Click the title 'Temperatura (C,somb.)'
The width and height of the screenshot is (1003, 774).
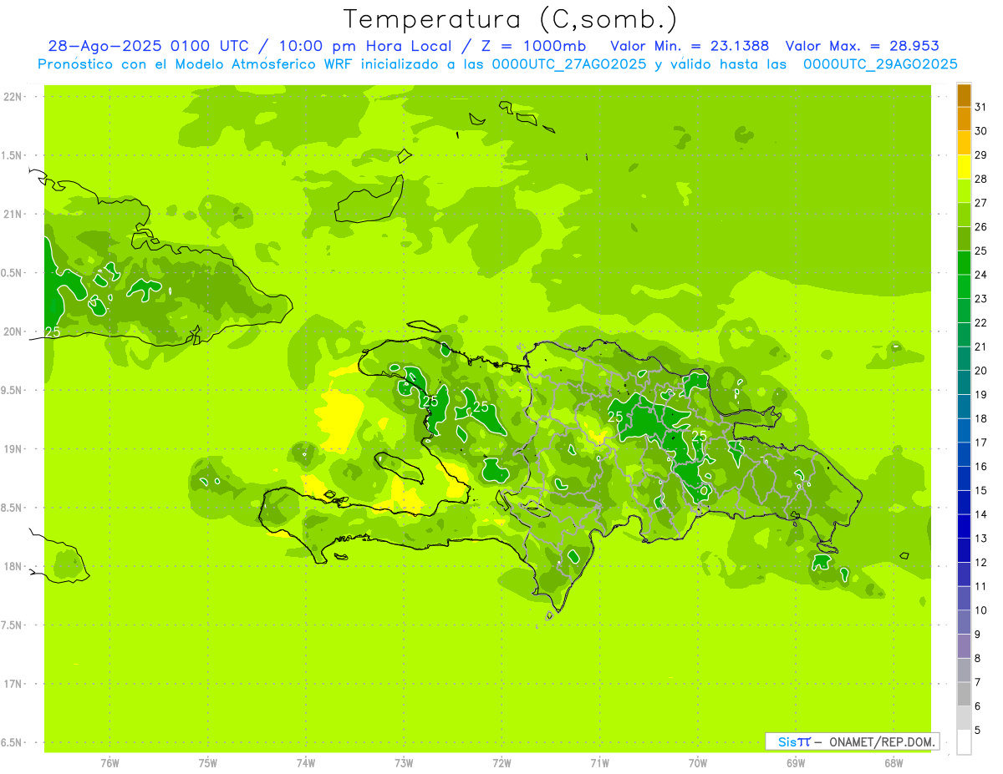click(x=511, y=19)
